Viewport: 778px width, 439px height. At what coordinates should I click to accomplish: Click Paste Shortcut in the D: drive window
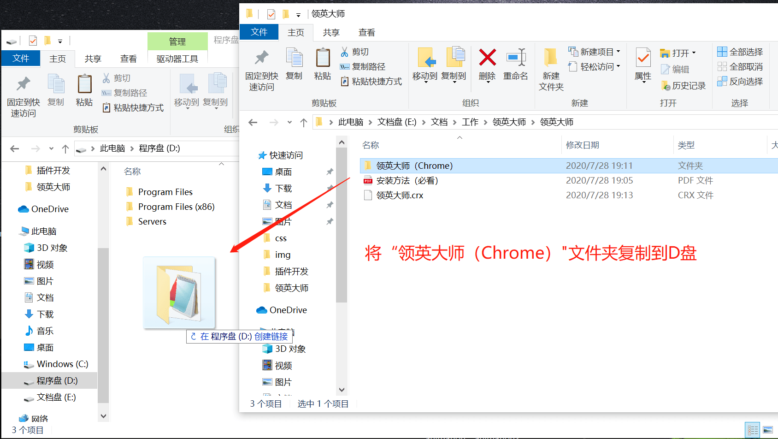tap(133, 107)
